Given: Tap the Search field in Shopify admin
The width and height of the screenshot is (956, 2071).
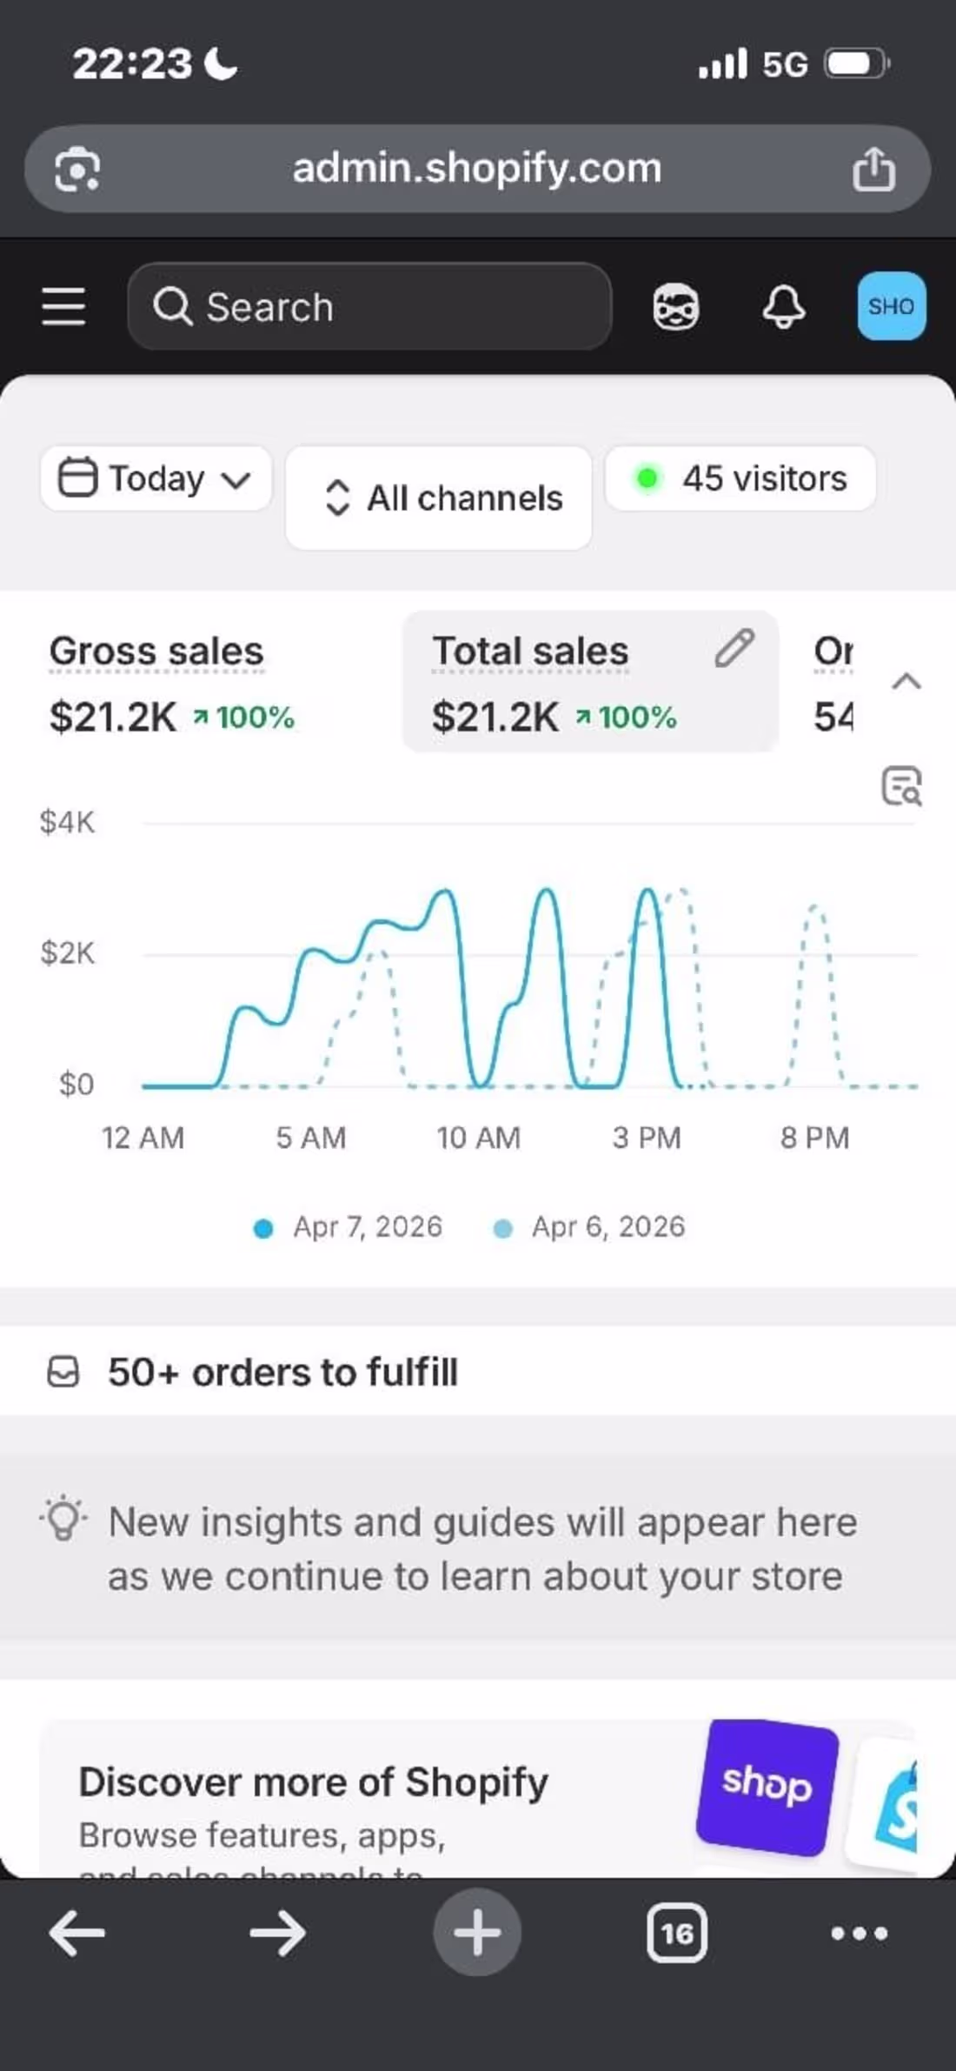Looking at the screenshot, I should coord(369,307).
